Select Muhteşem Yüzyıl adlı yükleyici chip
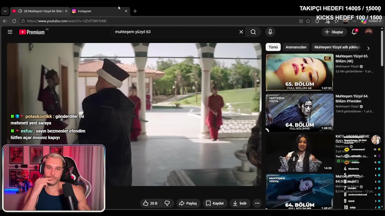This screenshot has width=385, height=216. pos(337,47)
